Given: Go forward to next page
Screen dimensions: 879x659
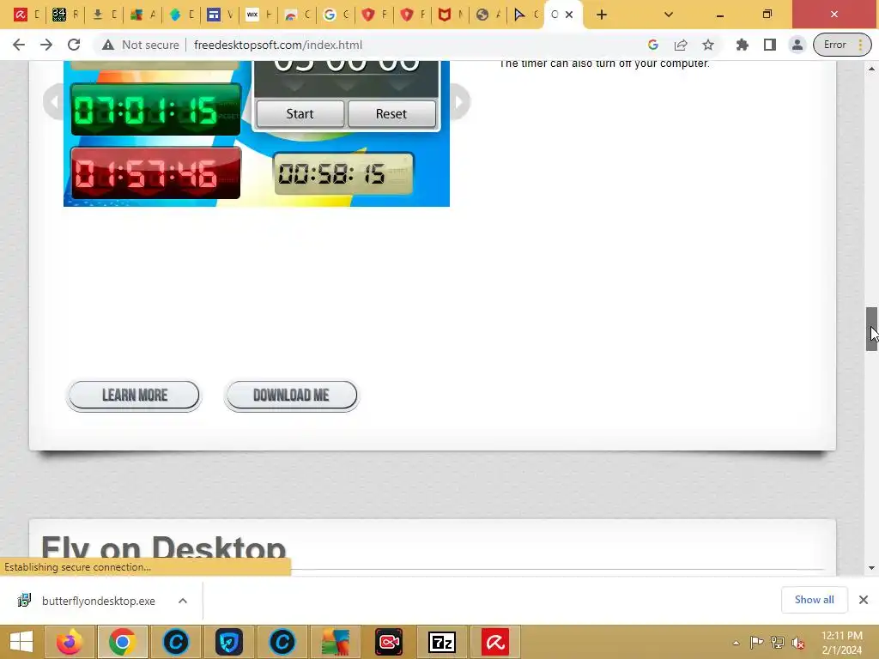Looking at the screenshot, I should pyautogui.click(x=46, y=45).
